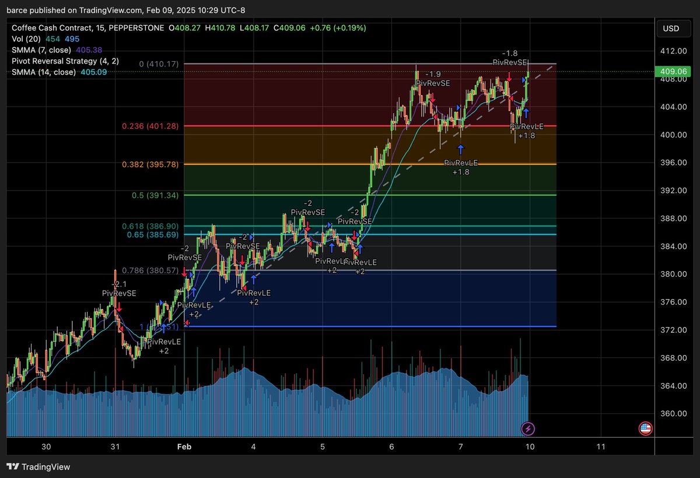
Task: Click the 0.236 (401.28) Fibonacci label
Action: [x=150, y=126]
